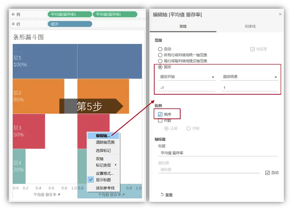Click the 轴标题 section heading
293x211 pixels.
[160, 139]
